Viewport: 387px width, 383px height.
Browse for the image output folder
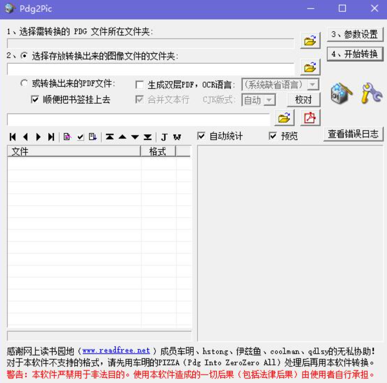(310, 67)
